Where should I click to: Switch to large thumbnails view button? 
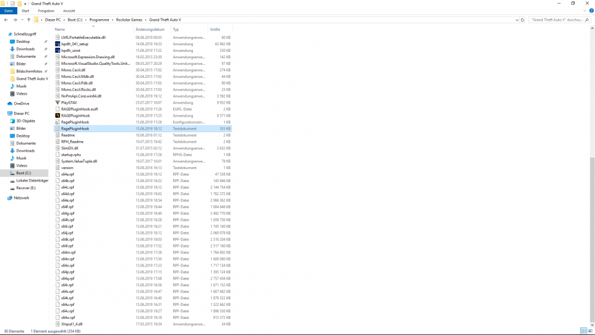[590, 331]
